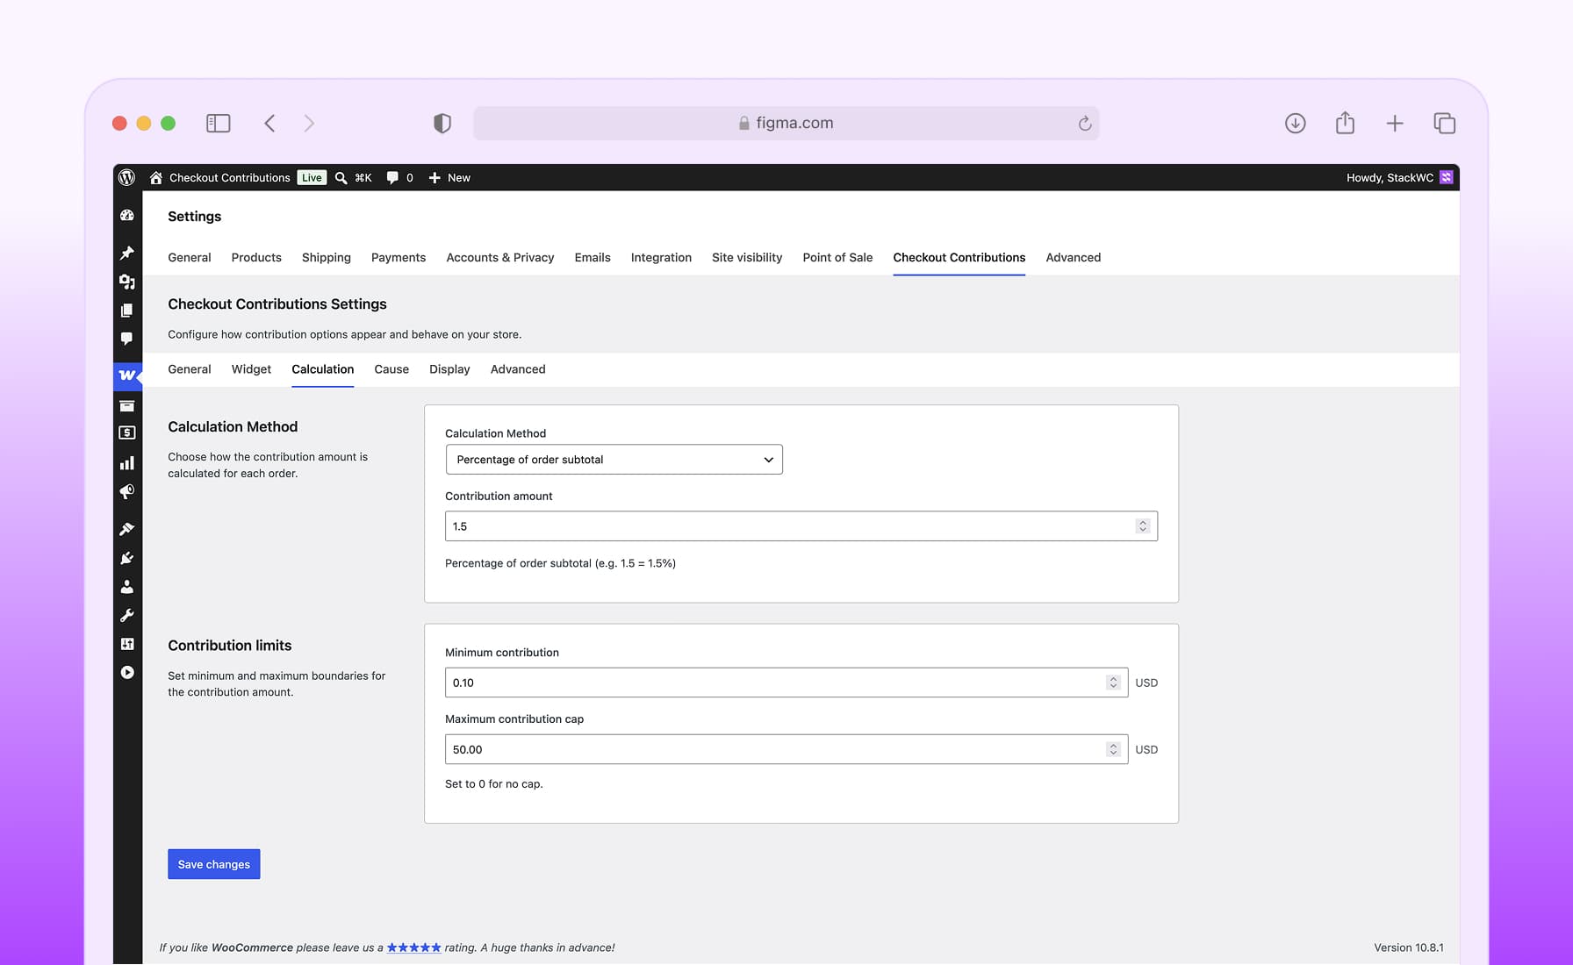Show Safari tab overview icon
This screenshot has height=965, width=1573.
tap(1444, 124)
